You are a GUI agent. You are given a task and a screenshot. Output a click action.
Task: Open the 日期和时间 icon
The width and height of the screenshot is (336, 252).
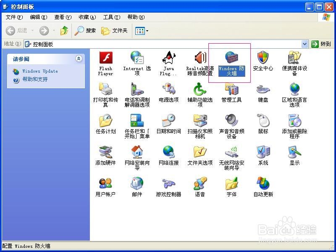pyautogui.click(x=169, y=121)
